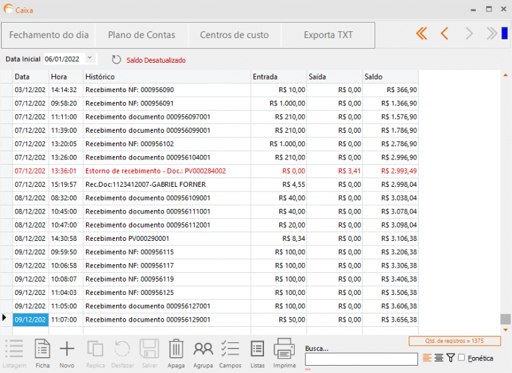The width and height of the screenshot is (512, 373).
Task: Open the Agrupa grouping tool
Action: (203, 352)
